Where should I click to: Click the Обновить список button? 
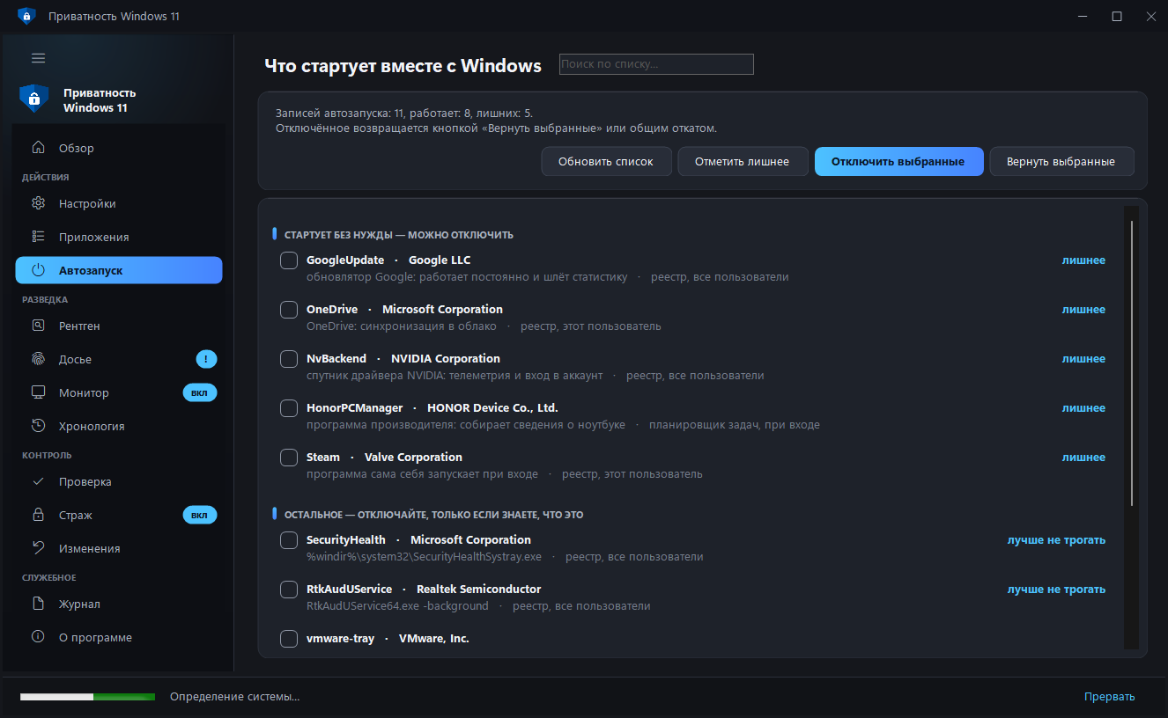pyautogui.click(x=606, y=162)
